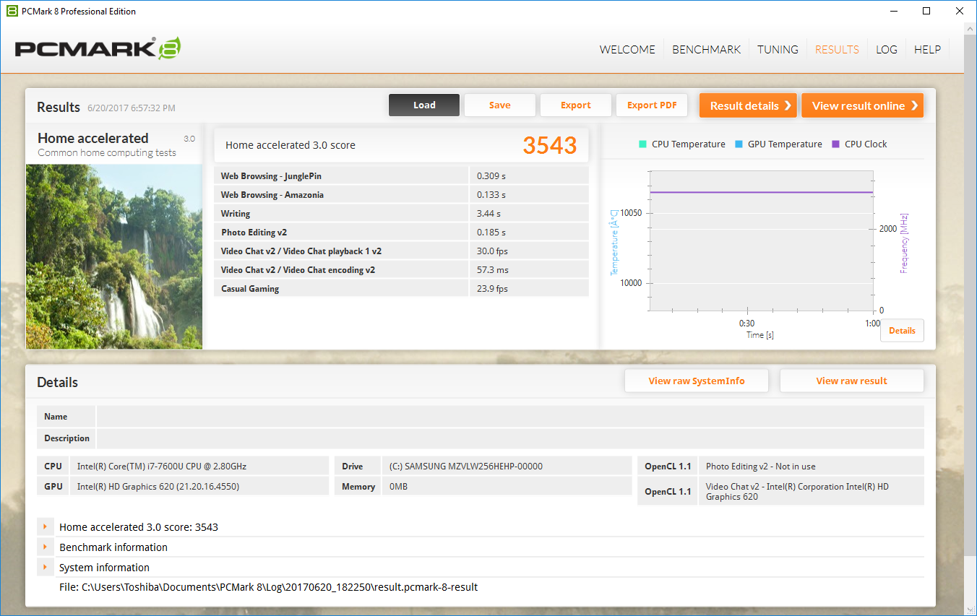Screen dimensions: 977x616
Task: Click the Export button
Action: [x=576, y=105]
